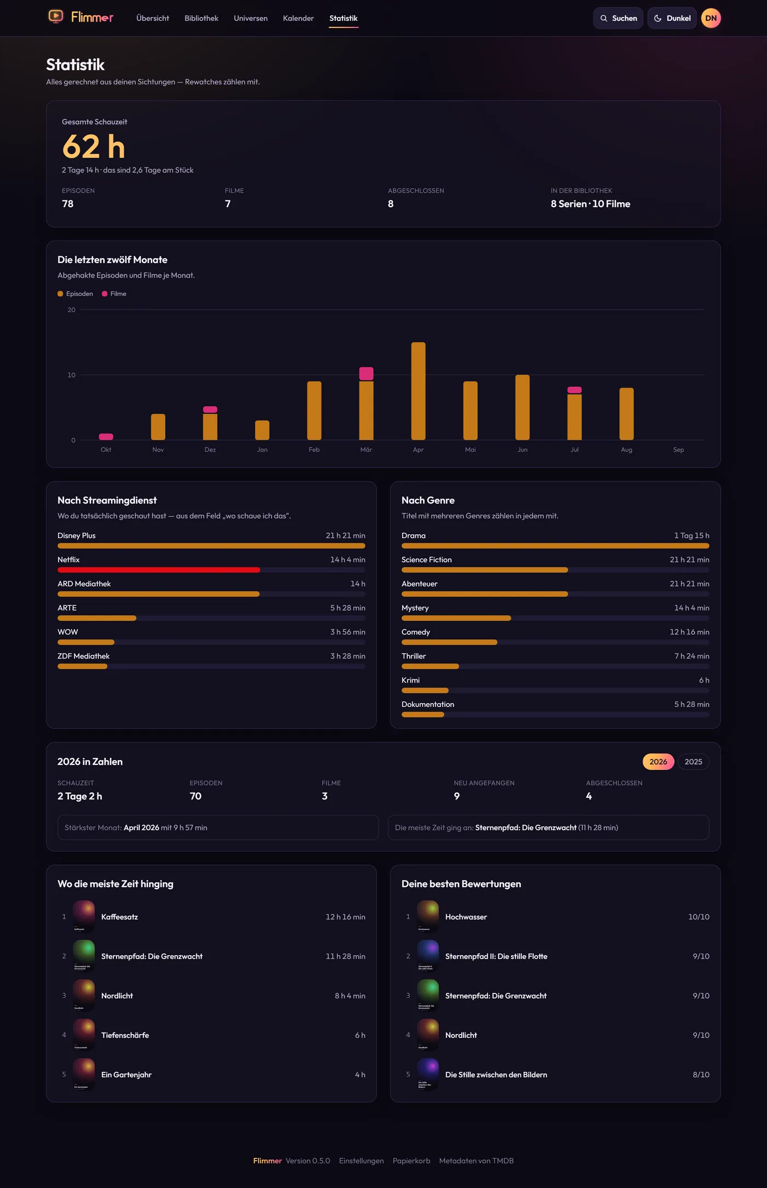
Task: Click the Flimmer logo icon
Action: [55, 17]
